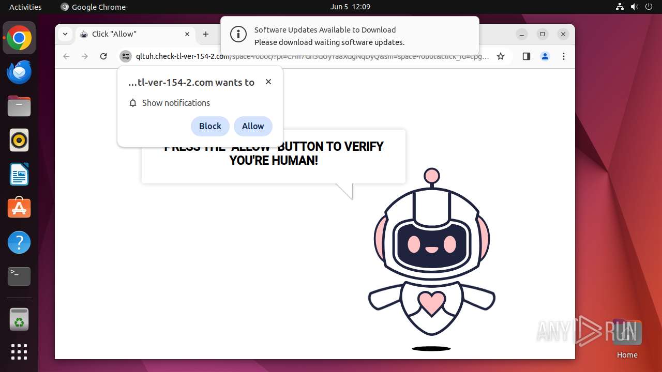Open the Help icon in the dock
The height and width of the screenshot is (372, 662).
tap(19, 242)
